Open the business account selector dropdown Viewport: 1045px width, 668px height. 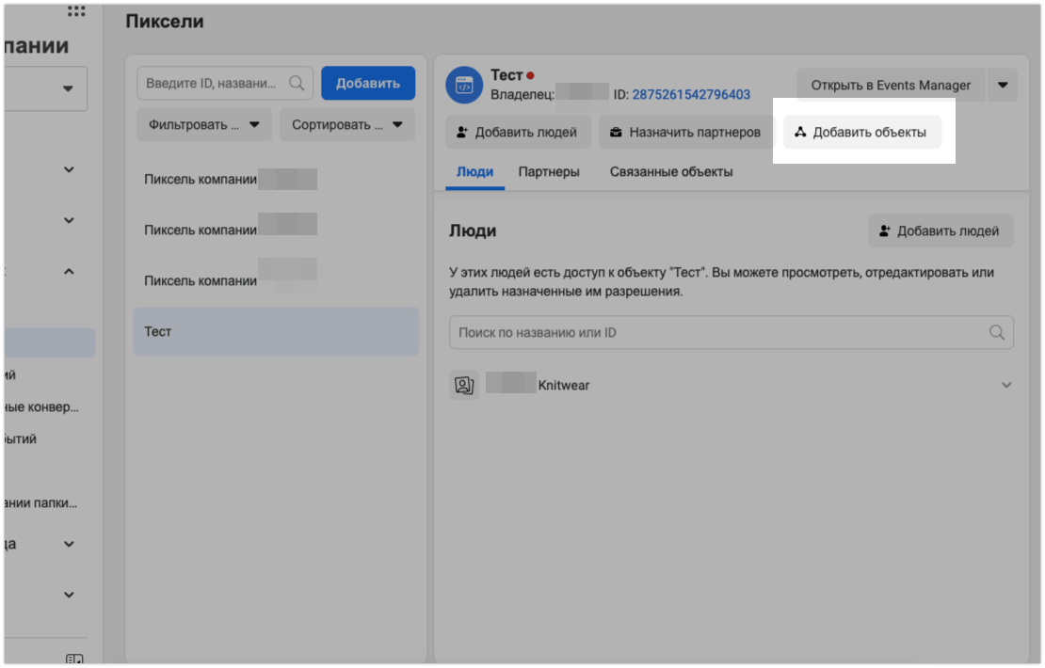[68, 89]
